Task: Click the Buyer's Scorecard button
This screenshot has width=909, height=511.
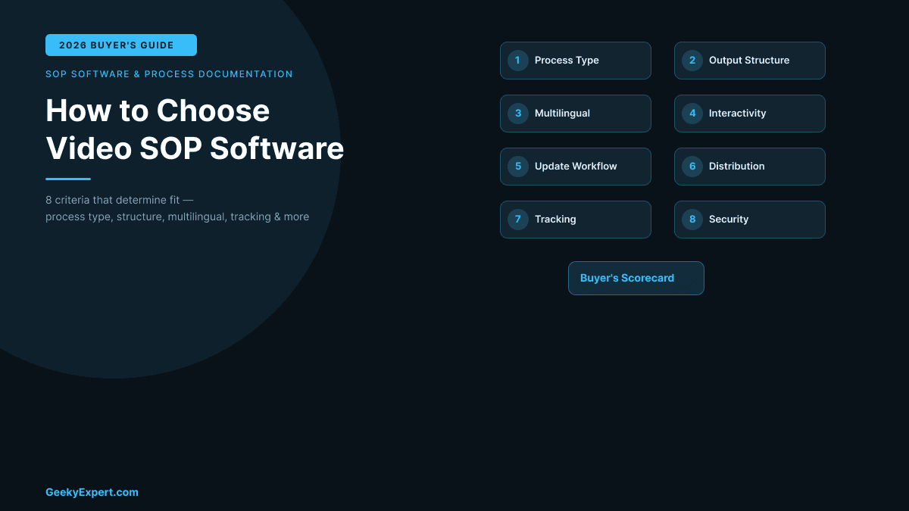Action: pos(636,278)
